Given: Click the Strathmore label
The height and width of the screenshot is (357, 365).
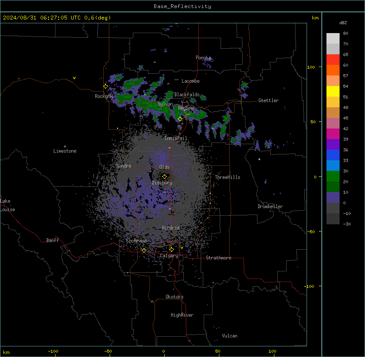Looking at the screenshot, I should (x=218, y=258).
